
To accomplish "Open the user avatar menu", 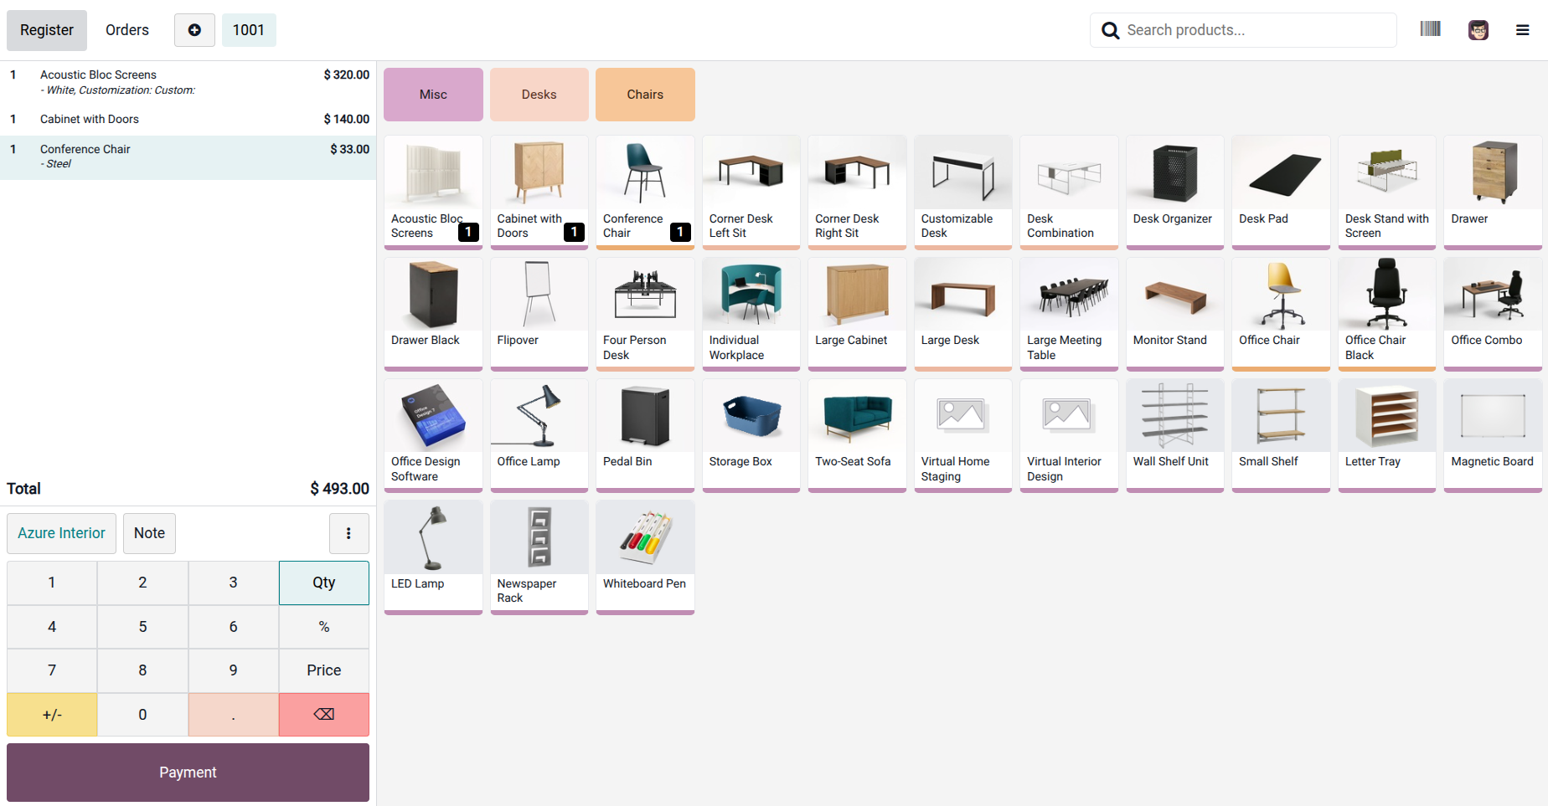I will [x=1478, y=30].
